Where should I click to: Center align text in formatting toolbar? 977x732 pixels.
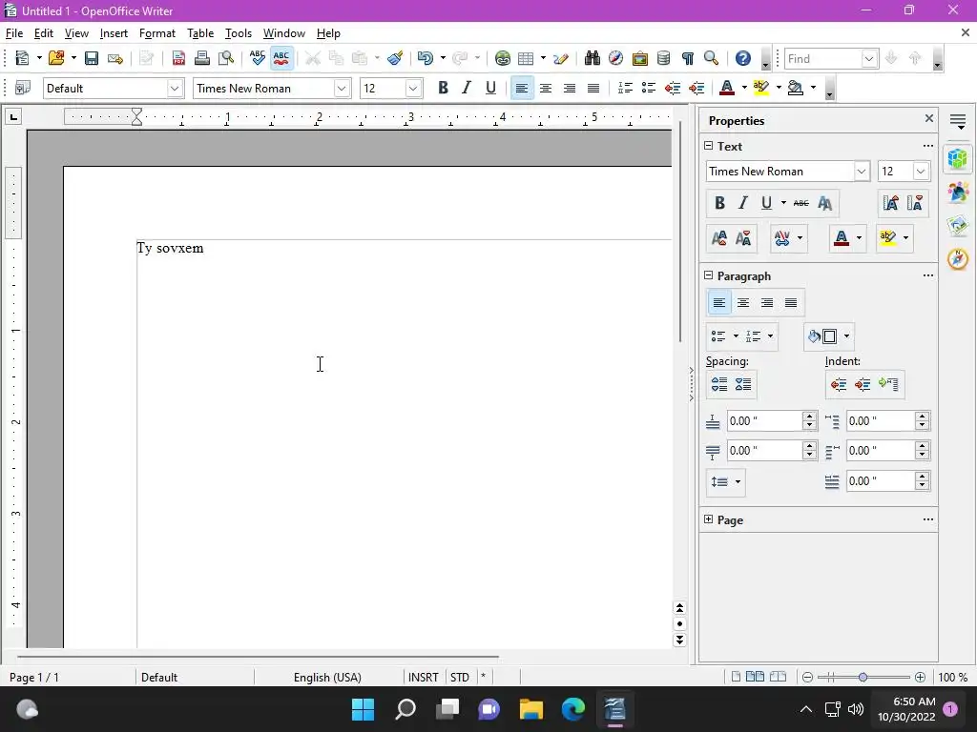pos(545,89)
